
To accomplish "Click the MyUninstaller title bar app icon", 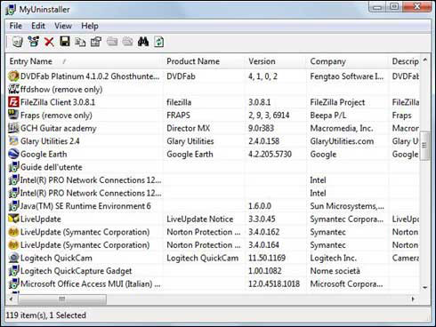I will click(x=11, y=9).
